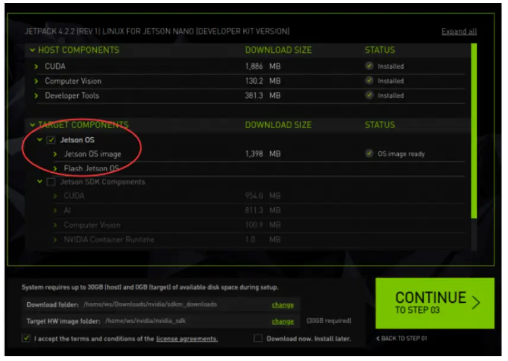Click the green component list scrollbar
Image resolution: width=508 pixels, height=361 pixels.
pyautogui.click(x=474, y=131)
